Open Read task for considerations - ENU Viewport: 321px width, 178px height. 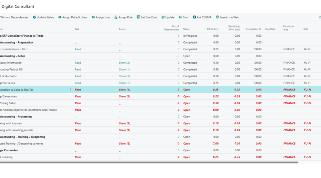(78, 49)
